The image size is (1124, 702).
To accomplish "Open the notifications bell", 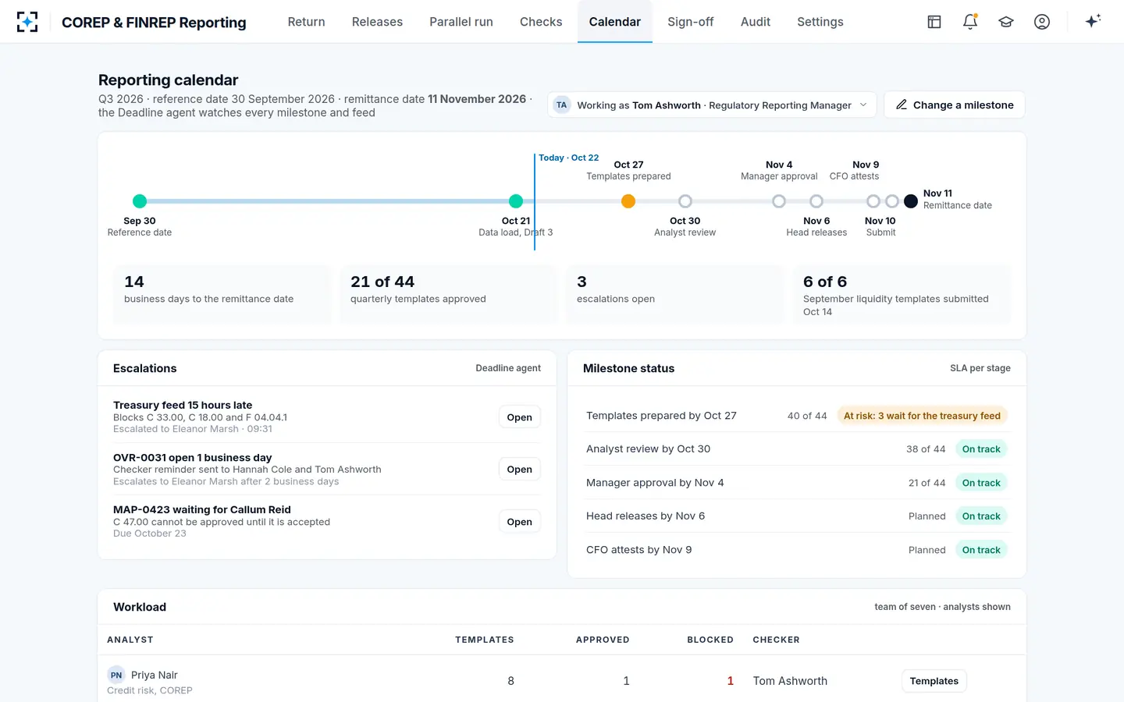I will pos(970,22).
